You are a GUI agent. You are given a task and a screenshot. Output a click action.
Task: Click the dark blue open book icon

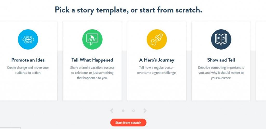coord(221,39)
